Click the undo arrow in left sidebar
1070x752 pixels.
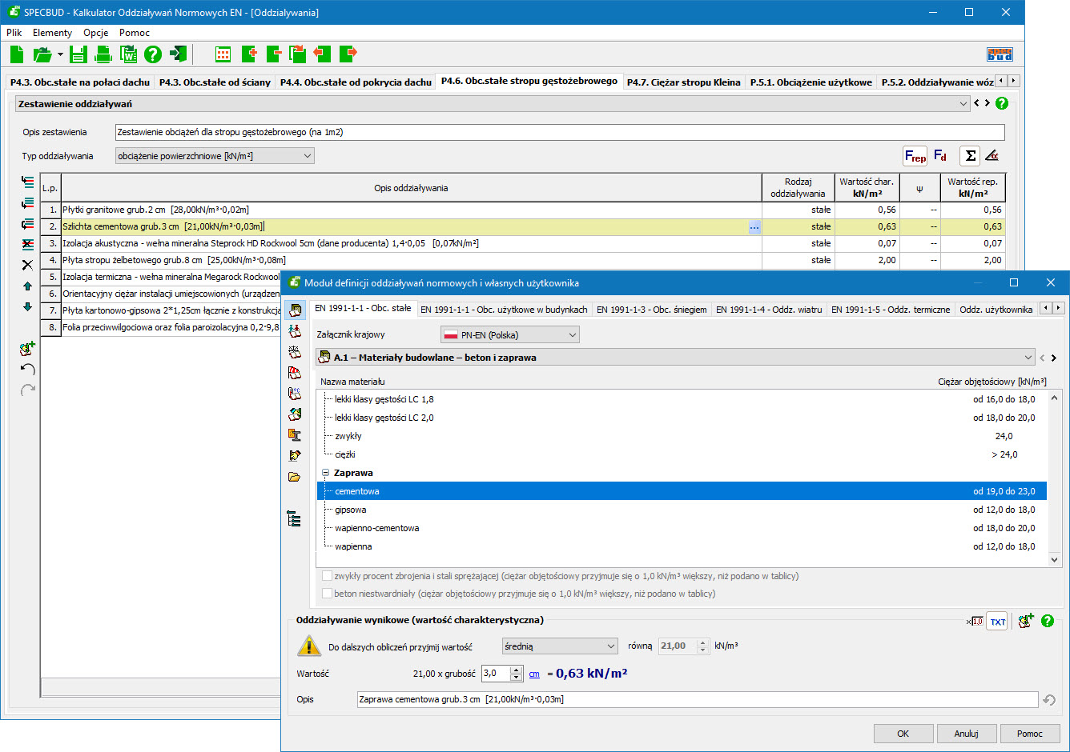point(27,369)
